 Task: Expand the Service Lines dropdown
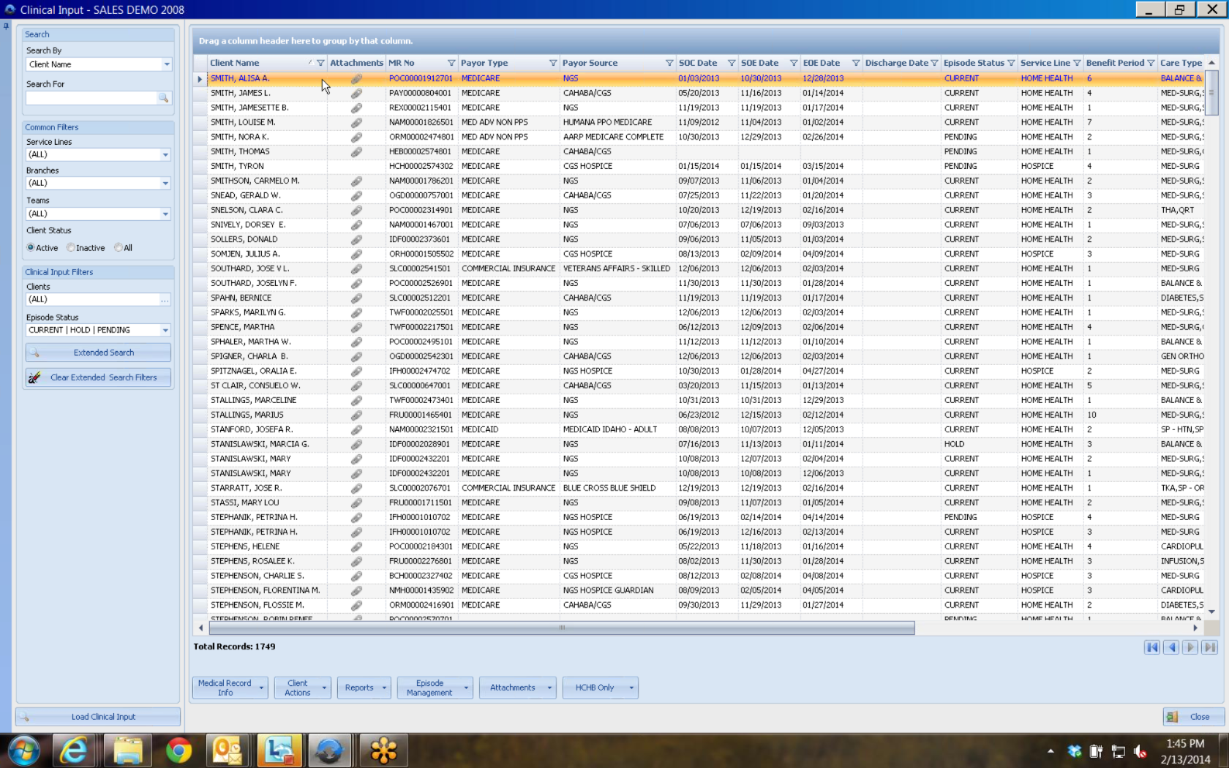(165, 155)
